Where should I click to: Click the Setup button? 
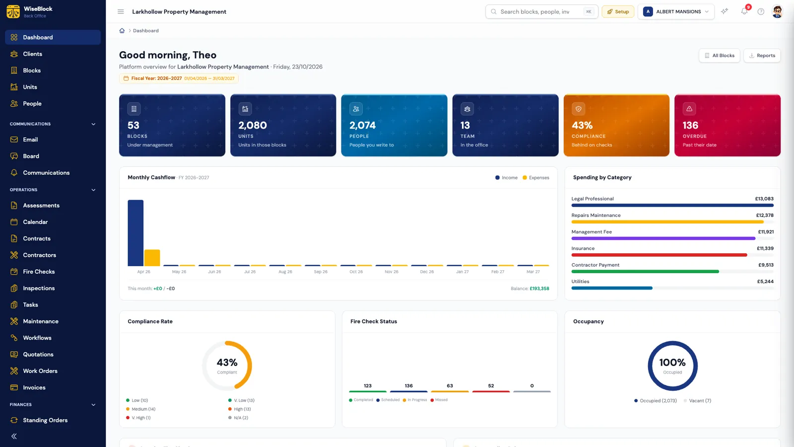[618, 11]
